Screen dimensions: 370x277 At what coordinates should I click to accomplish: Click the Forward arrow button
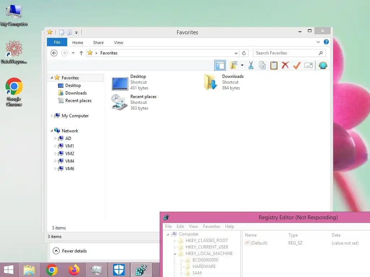[64, 53]
